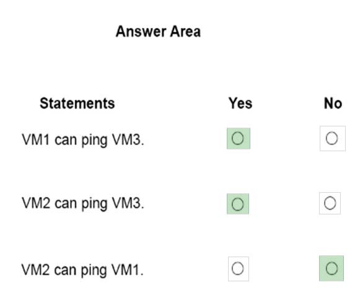Select No for VM1 can ping VM3
This screenshot has width=360, height=308.
[x=332, y=138]
